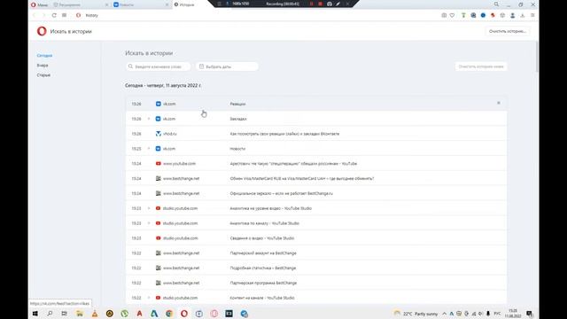Open the Выбрать даты date picker
This screenshot has height=319, width=567.
click(227, 66)
